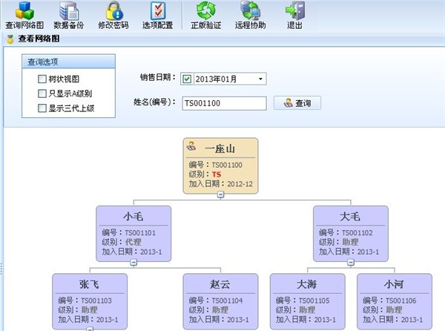Select the 小毛 node card

(133, 234)
